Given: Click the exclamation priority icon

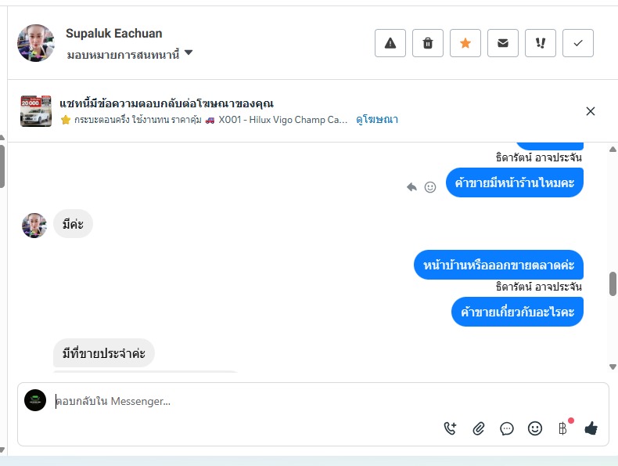Looking at the screenshot, I should coord(541,43).
